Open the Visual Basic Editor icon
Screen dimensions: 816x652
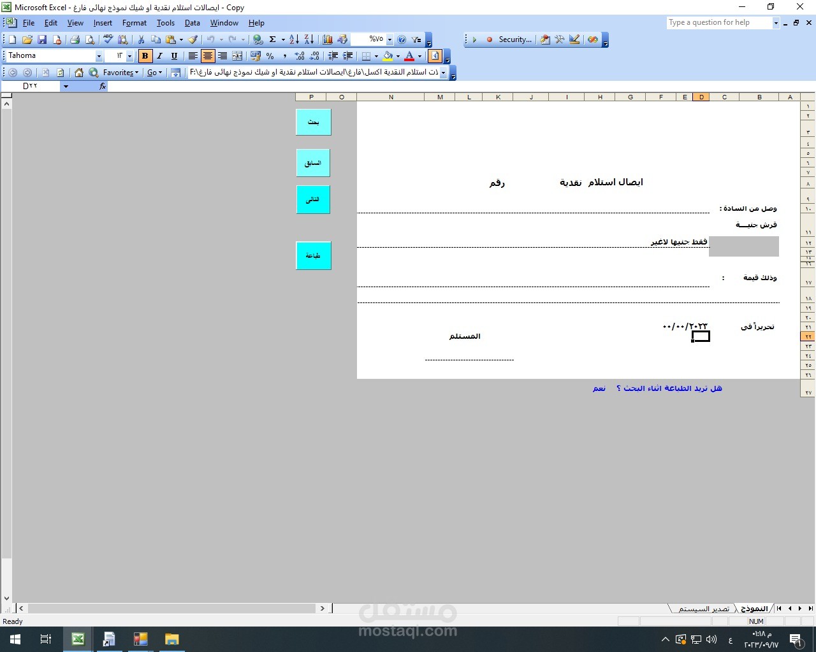point(545,39)
